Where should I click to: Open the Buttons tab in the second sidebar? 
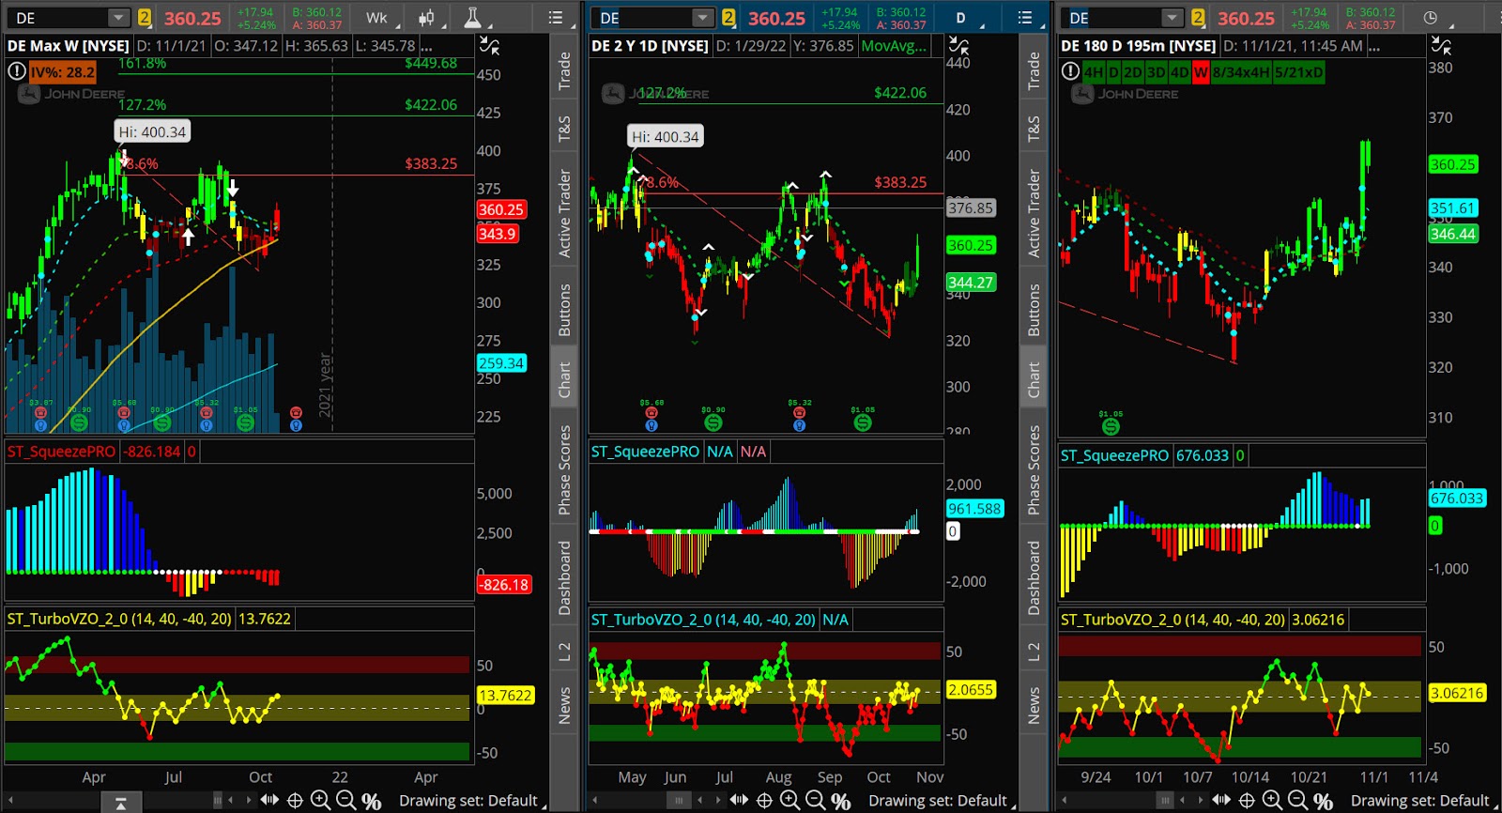[x=1034, y=310]
